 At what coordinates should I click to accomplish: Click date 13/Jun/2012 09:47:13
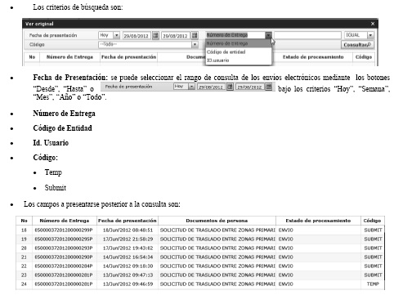[128, 275]
